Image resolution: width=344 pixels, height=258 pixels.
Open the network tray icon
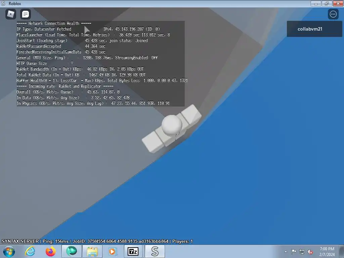302,252
